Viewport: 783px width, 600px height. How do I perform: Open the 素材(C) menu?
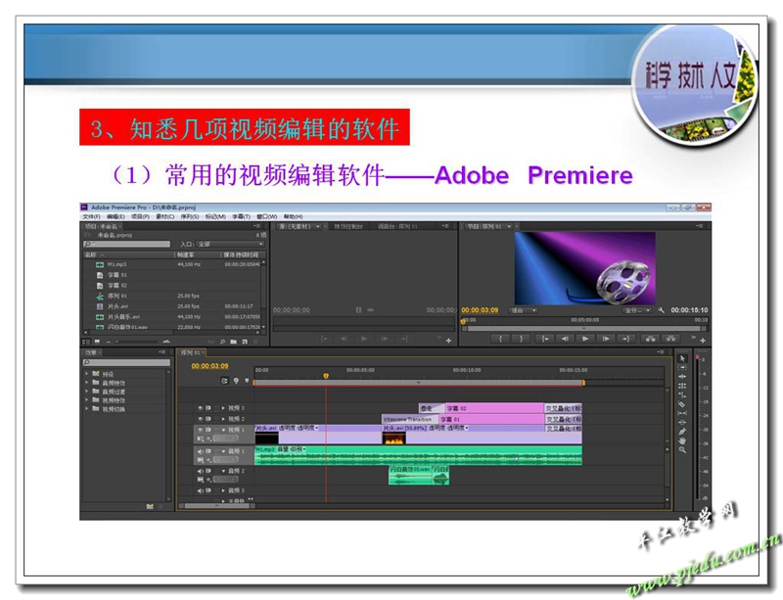tap(164, 217)
